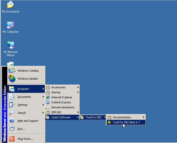Click the Documentation folder icon
Viewport: 177px width, 143px height.
point(109,117)
